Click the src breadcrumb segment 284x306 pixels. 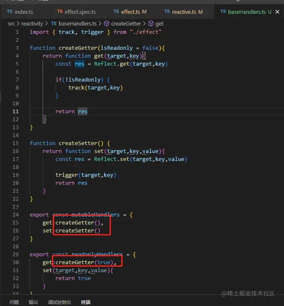[11, 23]
